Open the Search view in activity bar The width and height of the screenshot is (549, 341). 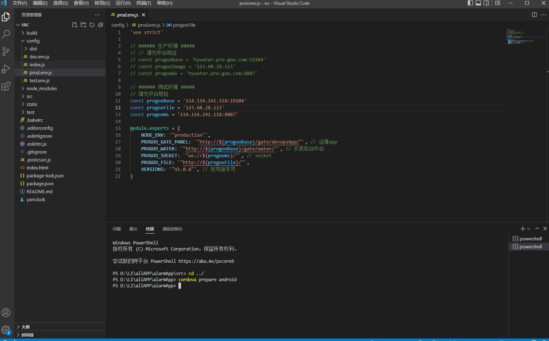6,34
